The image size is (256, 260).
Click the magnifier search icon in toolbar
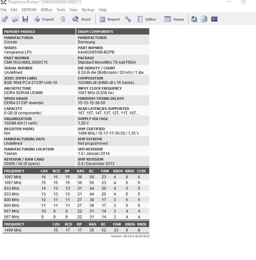194,19
